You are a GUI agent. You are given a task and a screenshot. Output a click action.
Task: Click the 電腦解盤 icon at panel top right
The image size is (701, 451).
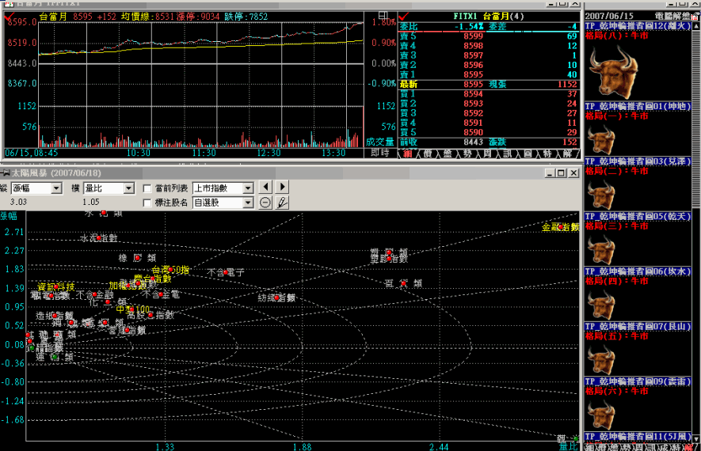pyautogui.click(x=695, y=17)
